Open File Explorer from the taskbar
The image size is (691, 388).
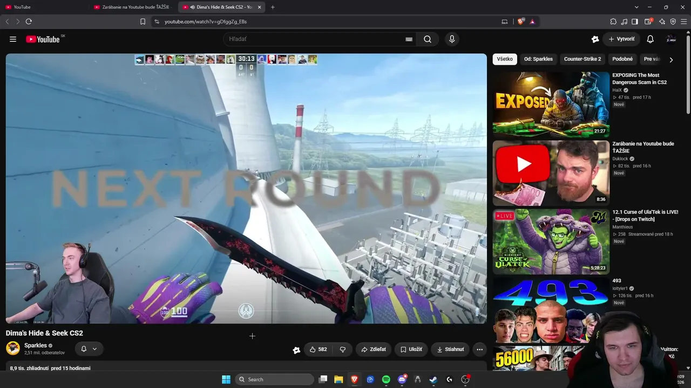(x=338, y=379)
